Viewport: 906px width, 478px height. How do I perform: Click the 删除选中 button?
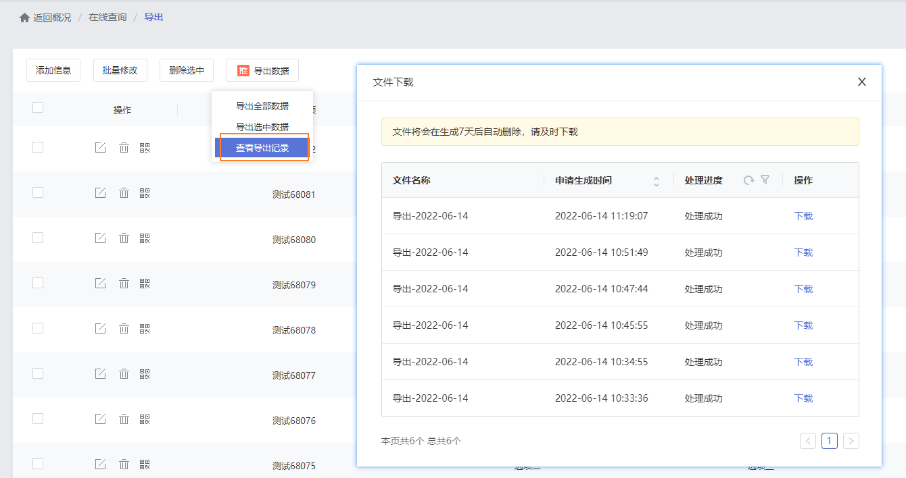tap(187, 70)
